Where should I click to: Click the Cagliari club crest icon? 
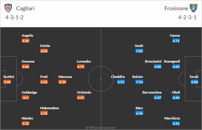pos(8,8)
